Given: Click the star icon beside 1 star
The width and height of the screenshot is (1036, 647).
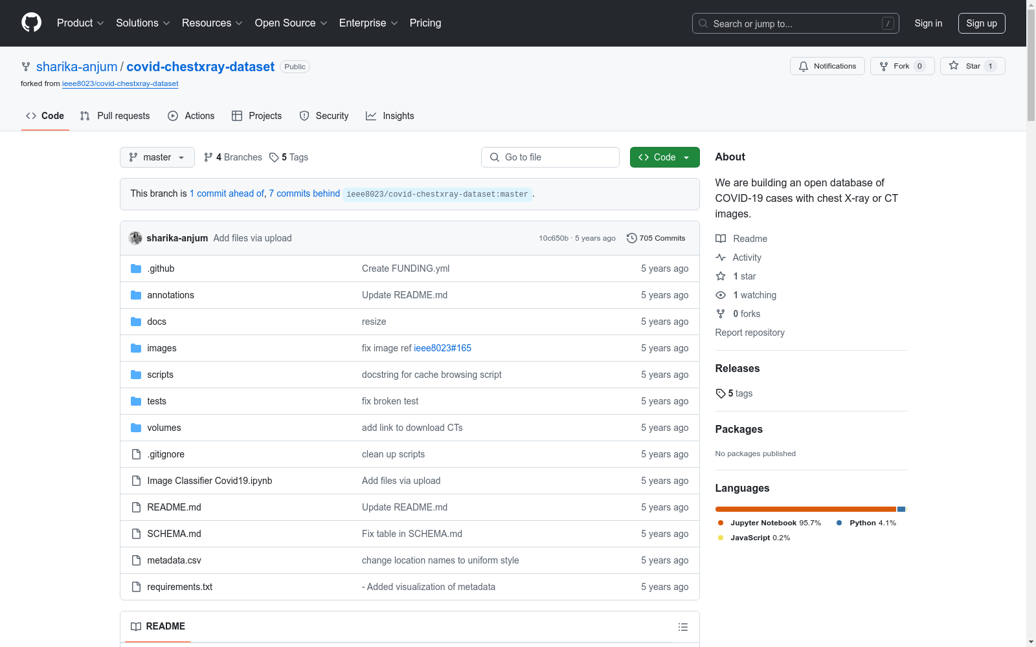Looking at the screenshot, I should [x=721, y=276].
